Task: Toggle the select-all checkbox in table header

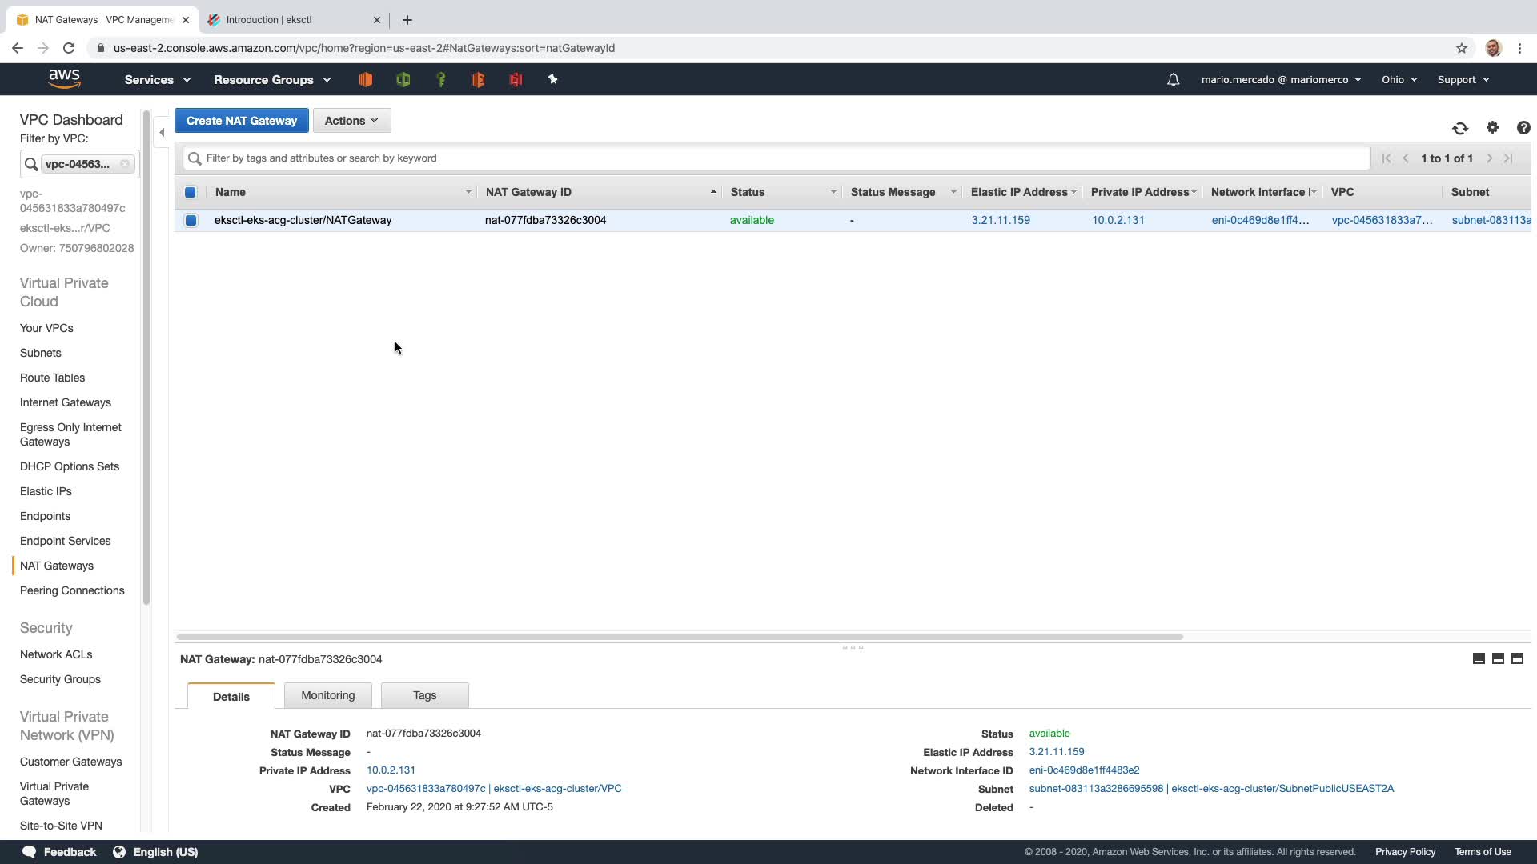Action: point(190,192)
